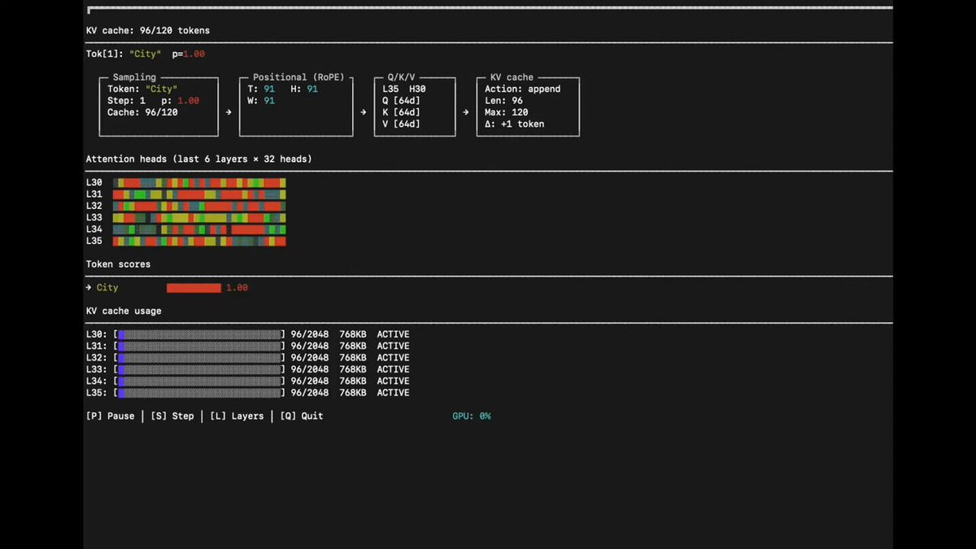Click the KV cache usage heading

point(124,311)
